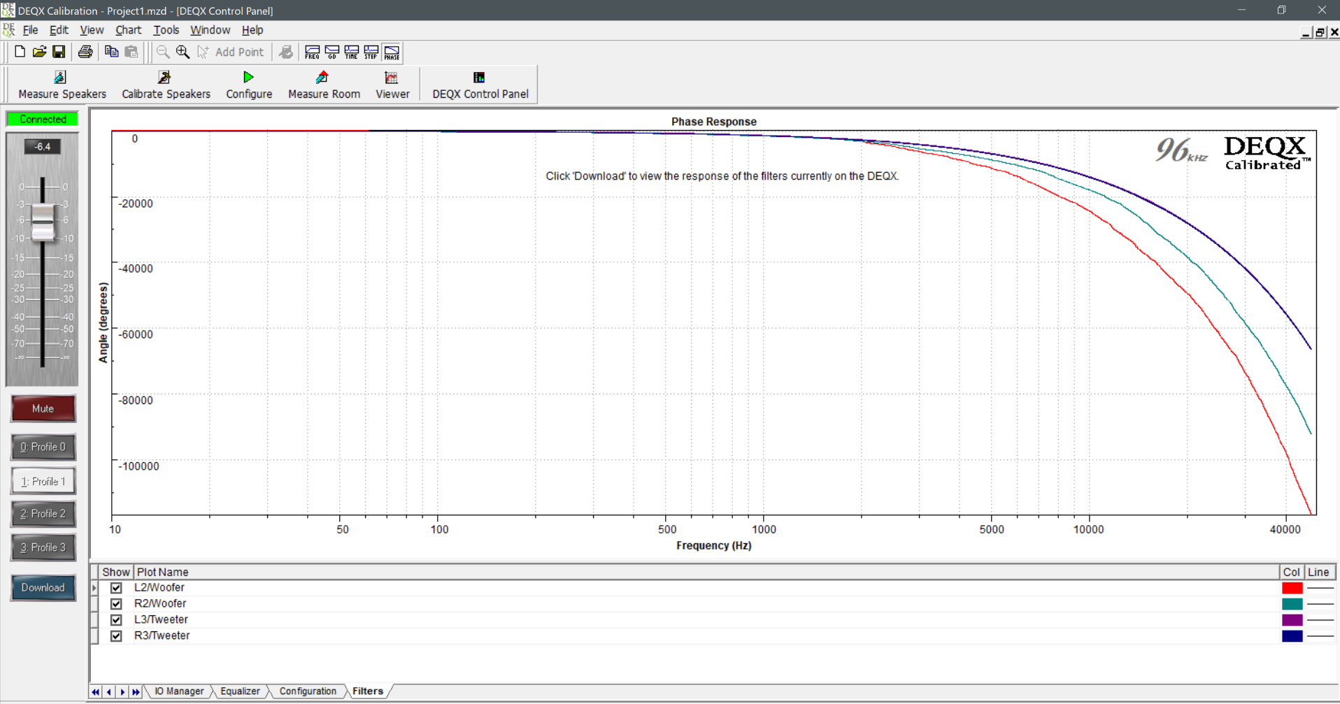This screenshot has height=704, width=1340.
Task: Switch to STEP response view
Action: 371,52
